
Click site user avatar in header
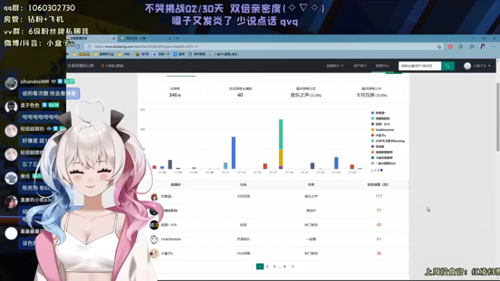point(467,66)
